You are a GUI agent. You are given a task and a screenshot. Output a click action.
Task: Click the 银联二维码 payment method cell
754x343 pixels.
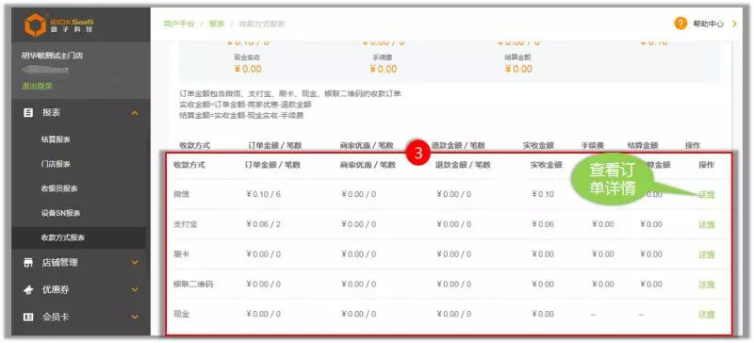[x=193, y=285]
